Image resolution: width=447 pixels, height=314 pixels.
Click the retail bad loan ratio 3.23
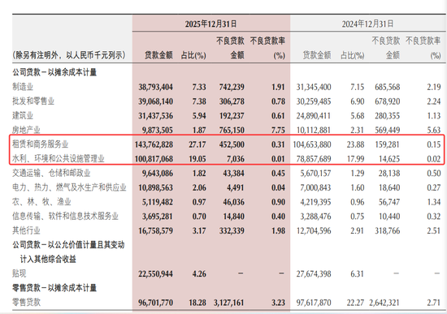click(278, 303)
